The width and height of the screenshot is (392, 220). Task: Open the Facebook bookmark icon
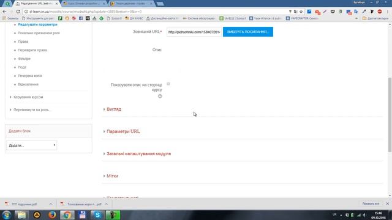[x=81, y=18]
